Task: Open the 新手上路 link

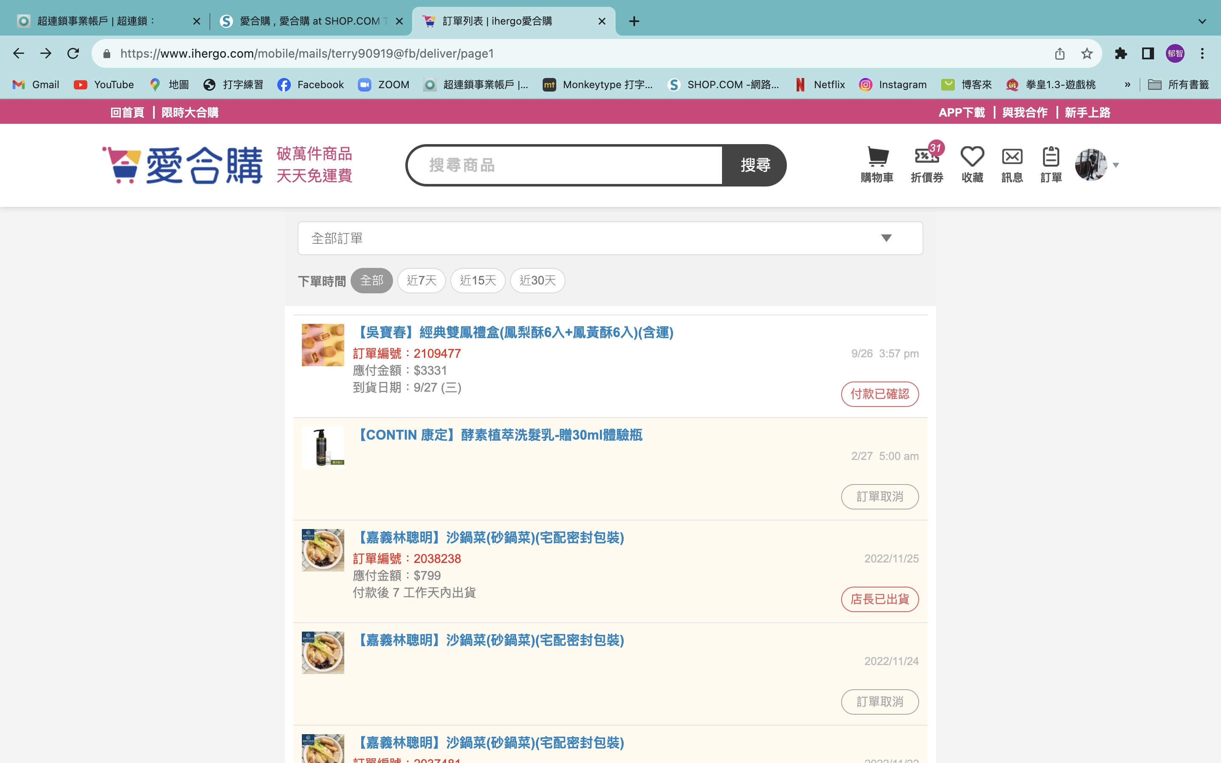Action: [1087, 112]
